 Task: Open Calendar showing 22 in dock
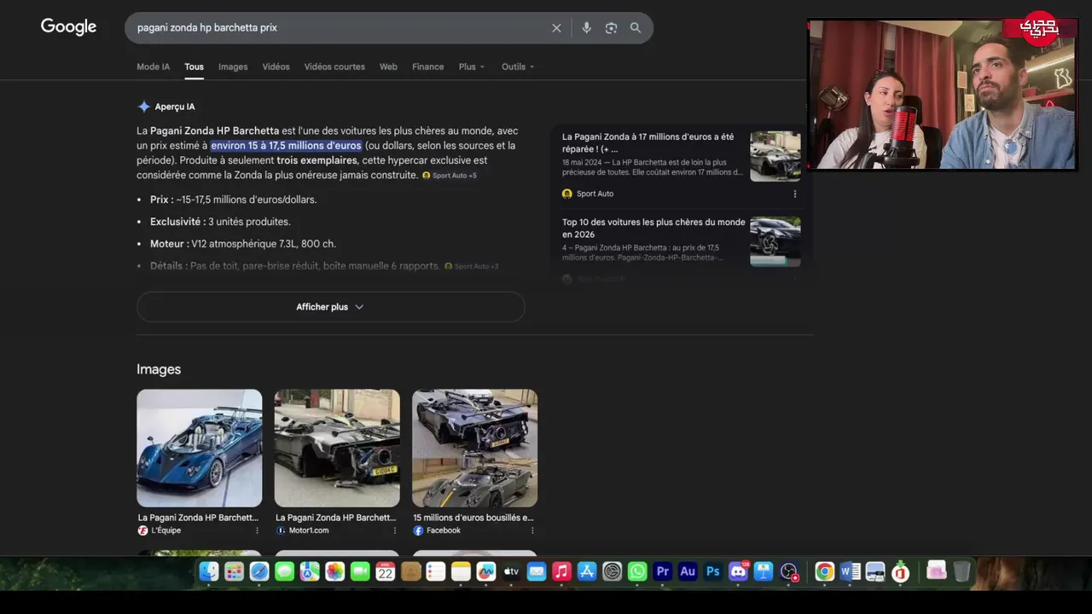pyautogui.click(x=385, y=572)
